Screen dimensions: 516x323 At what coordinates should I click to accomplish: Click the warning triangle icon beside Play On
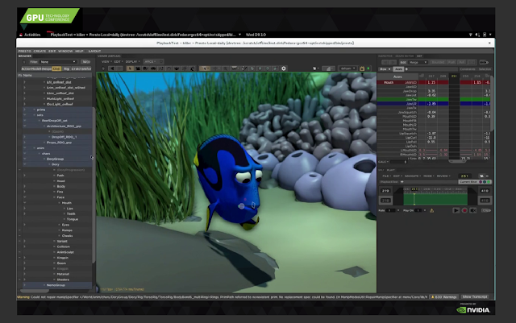[x=432, y=210]
